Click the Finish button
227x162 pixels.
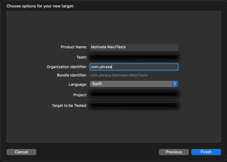coord(206,152)
